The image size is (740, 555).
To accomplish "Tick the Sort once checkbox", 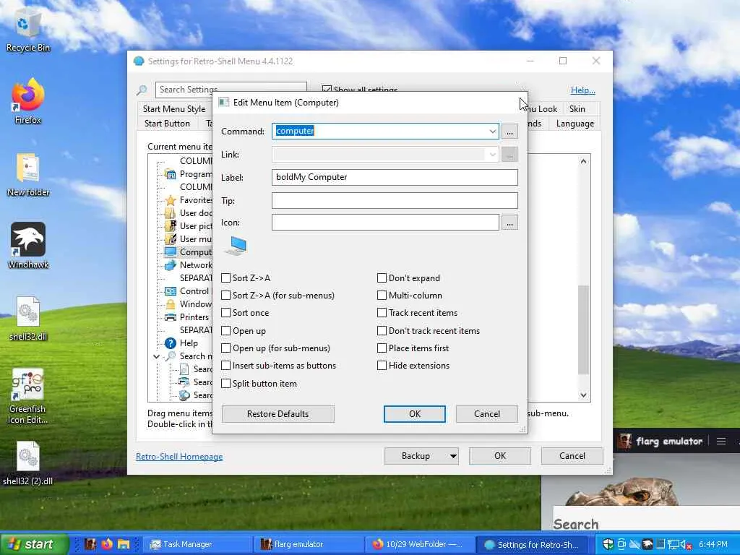I will click(x=226, y=313).
